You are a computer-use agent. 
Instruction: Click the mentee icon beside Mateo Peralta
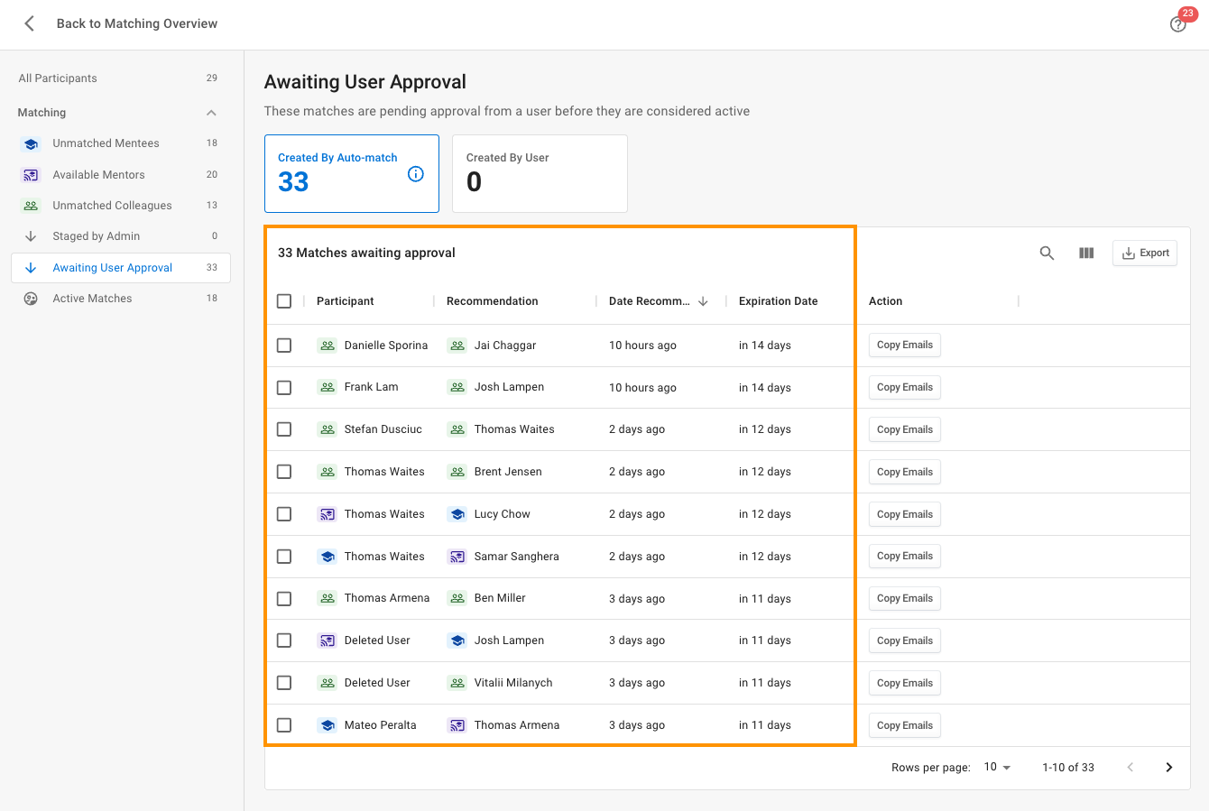328,725
